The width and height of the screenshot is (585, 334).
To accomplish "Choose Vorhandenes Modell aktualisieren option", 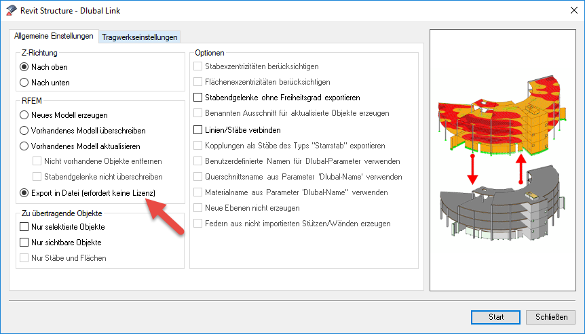I will pyautogui.click(x=24, y=146).
